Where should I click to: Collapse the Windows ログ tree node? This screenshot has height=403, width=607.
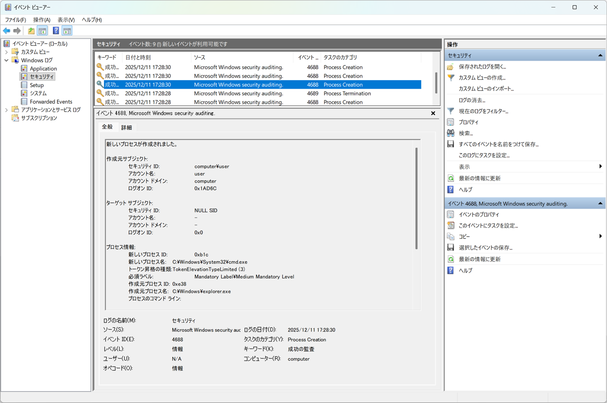[7, 60]
